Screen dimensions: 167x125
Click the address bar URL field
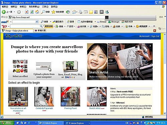click(57, 17)
